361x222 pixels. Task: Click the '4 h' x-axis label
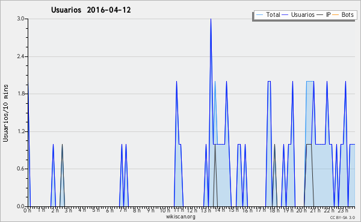point(82,210)
